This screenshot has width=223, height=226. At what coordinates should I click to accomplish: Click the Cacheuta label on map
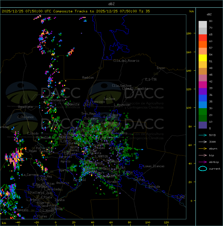click(46, 151)
